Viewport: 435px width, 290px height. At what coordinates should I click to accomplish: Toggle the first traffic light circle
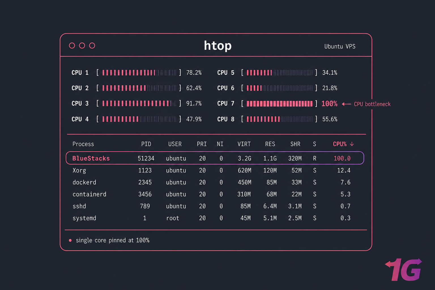tap(72, 45)
